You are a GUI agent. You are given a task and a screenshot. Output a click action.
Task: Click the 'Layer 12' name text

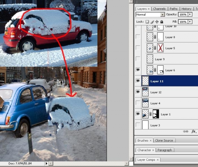click(156, 92)
